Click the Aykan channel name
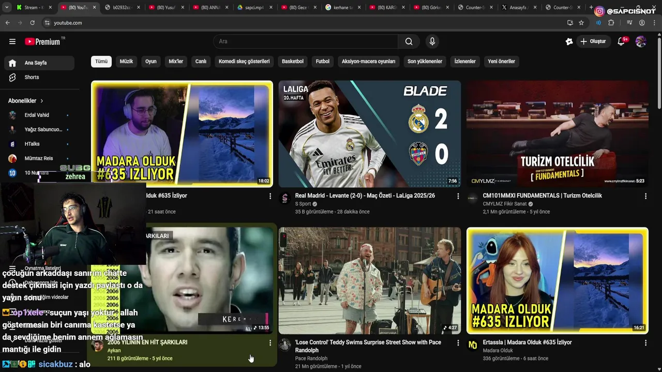This screenshot has width=662, height=372. (x=114, y=351)
